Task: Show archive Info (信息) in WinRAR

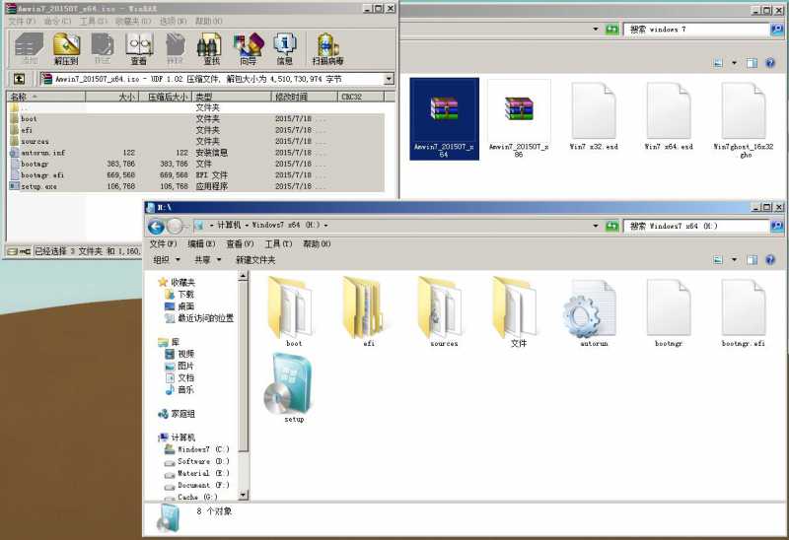Action: pyautogui.click(x=284, y=48)
